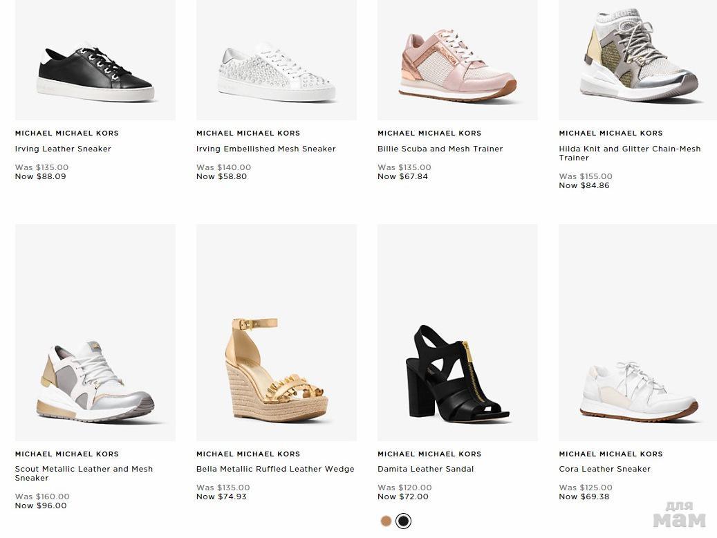Click the Irving Embellished Mesh Sneaker title

266,149
